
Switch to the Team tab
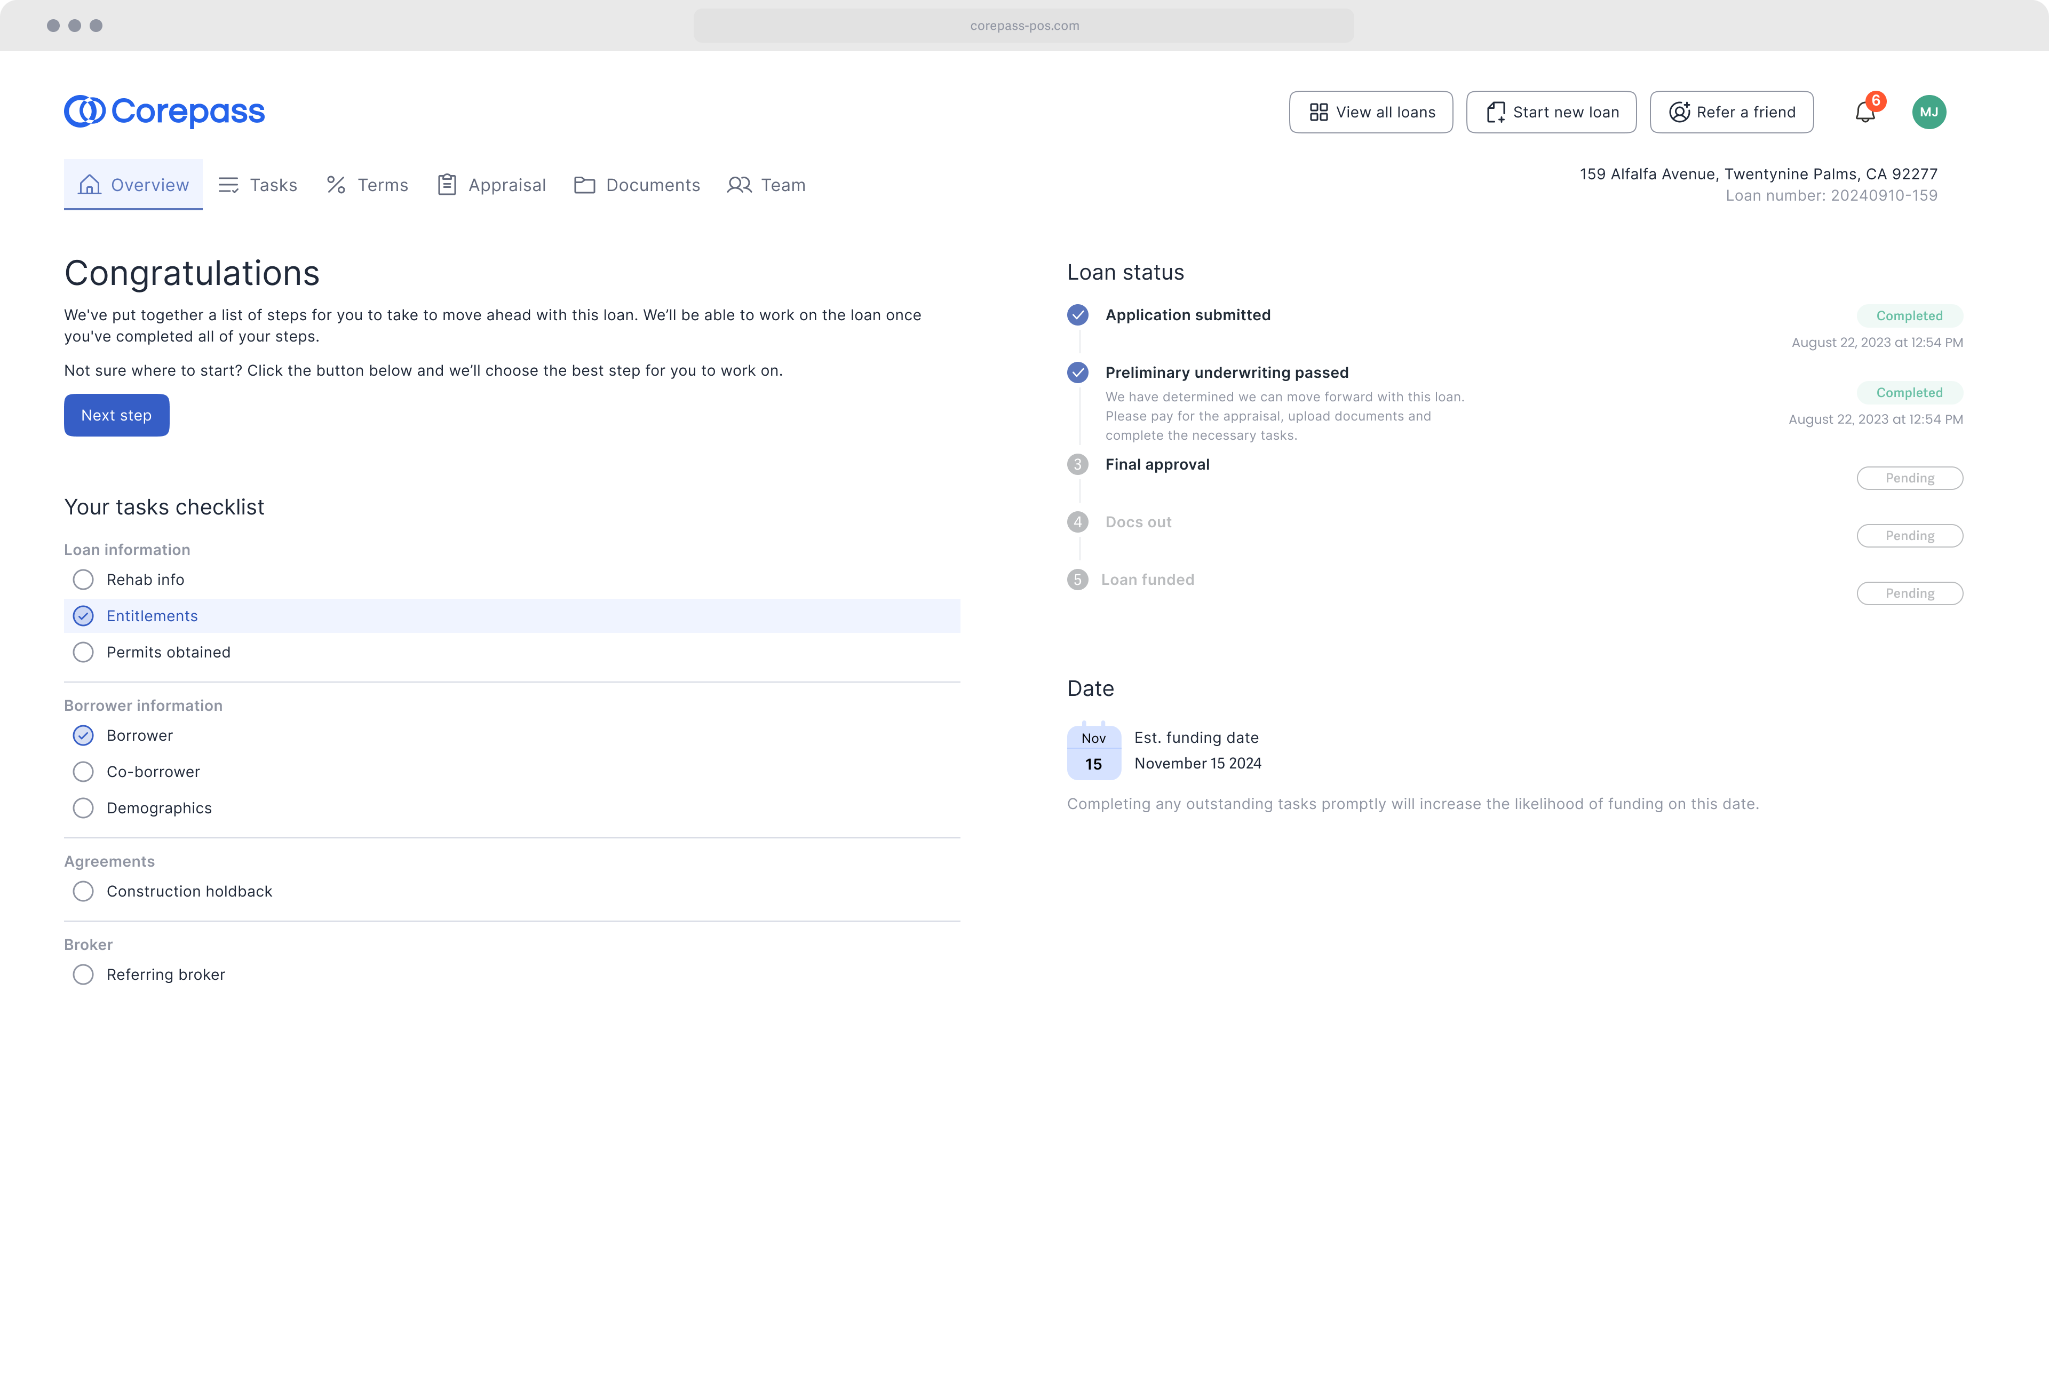[767, 185]
